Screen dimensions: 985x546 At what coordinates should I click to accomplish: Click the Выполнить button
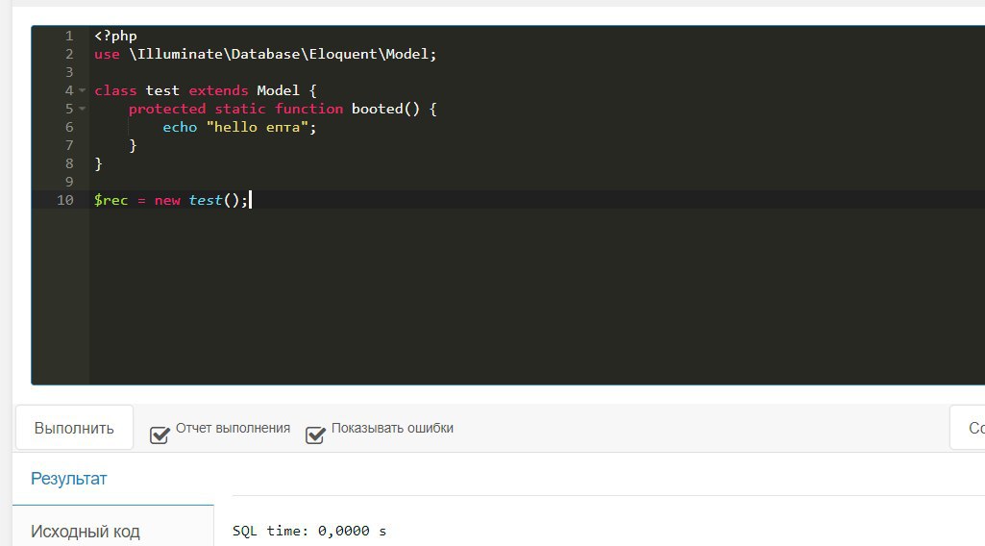click(x=74, y=428)
